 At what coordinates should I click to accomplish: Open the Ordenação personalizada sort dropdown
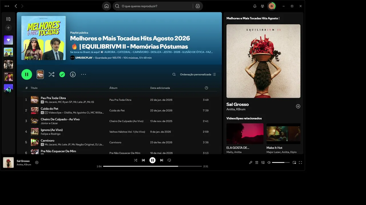[198, 74]
